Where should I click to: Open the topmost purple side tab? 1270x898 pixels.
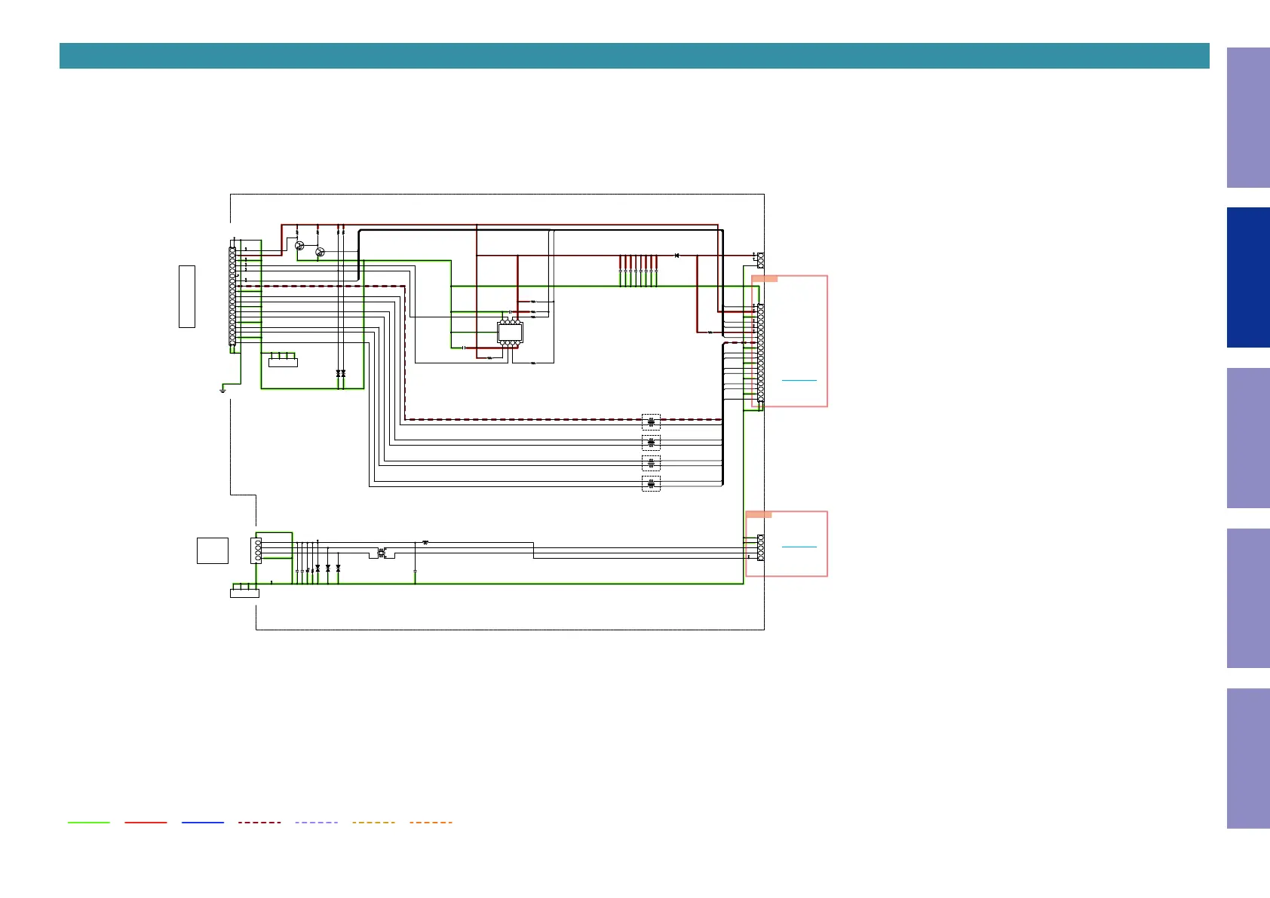pos(1248,118)
